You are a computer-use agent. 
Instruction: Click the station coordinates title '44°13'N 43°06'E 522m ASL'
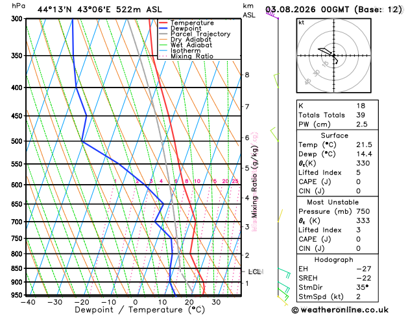click(x=99, y=10)
